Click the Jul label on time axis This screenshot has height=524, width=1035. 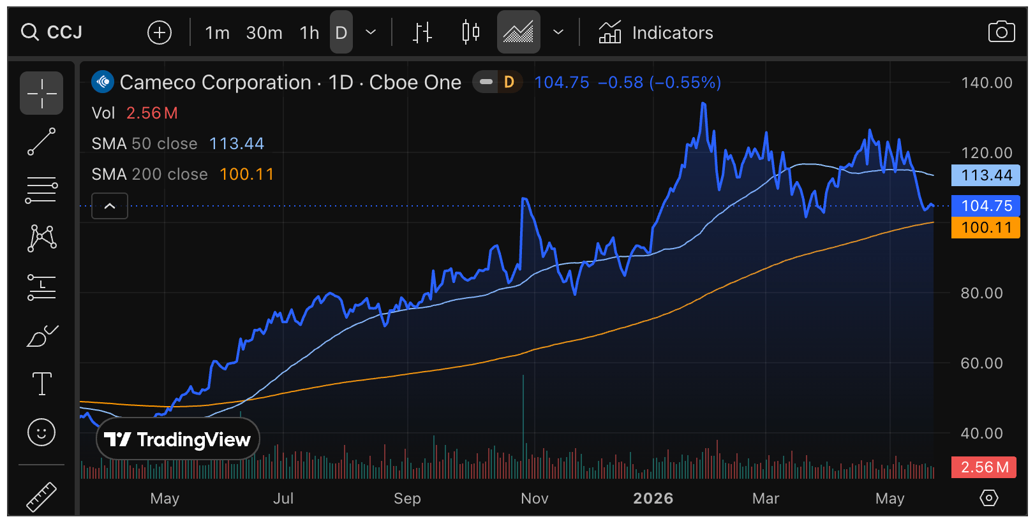click(x=283, y=499)
